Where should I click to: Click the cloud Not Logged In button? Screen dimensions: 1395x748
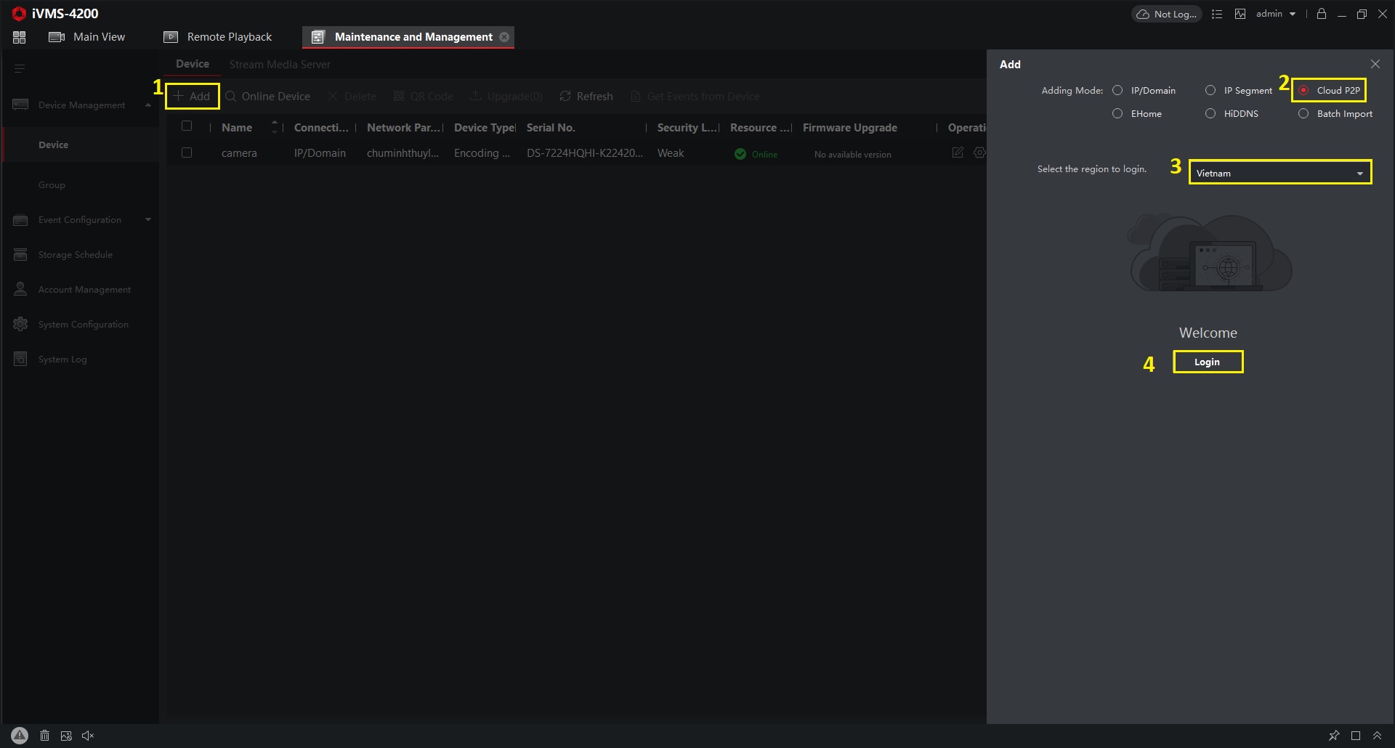coord(1166,14)
